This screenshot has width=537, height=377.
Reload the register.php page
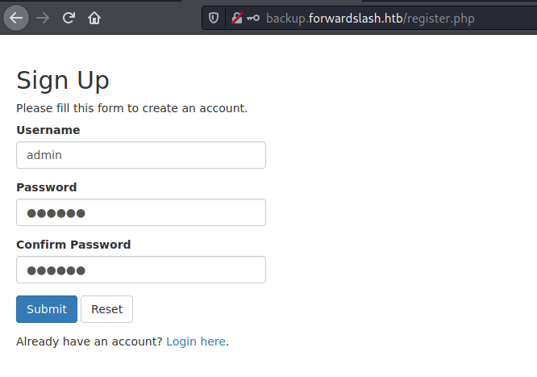[x=69, y=18]
